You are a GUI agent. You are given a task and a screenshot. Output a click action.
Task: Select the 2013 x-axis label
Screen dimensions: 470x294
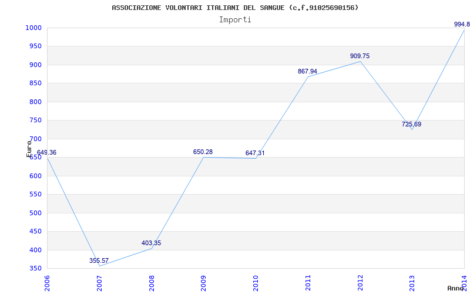[x=412, y=283]
